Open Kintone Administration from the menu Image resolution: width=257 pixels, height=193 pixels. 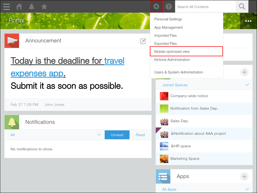click(x=172, y=59)
